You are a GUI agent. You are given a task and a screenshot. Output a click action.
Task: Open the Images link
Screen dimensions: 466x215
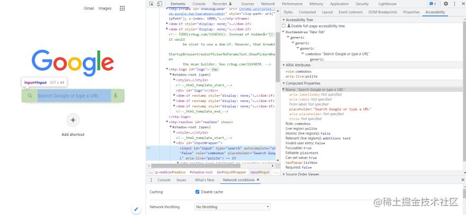pyautogui.click(x=105, y=8)
